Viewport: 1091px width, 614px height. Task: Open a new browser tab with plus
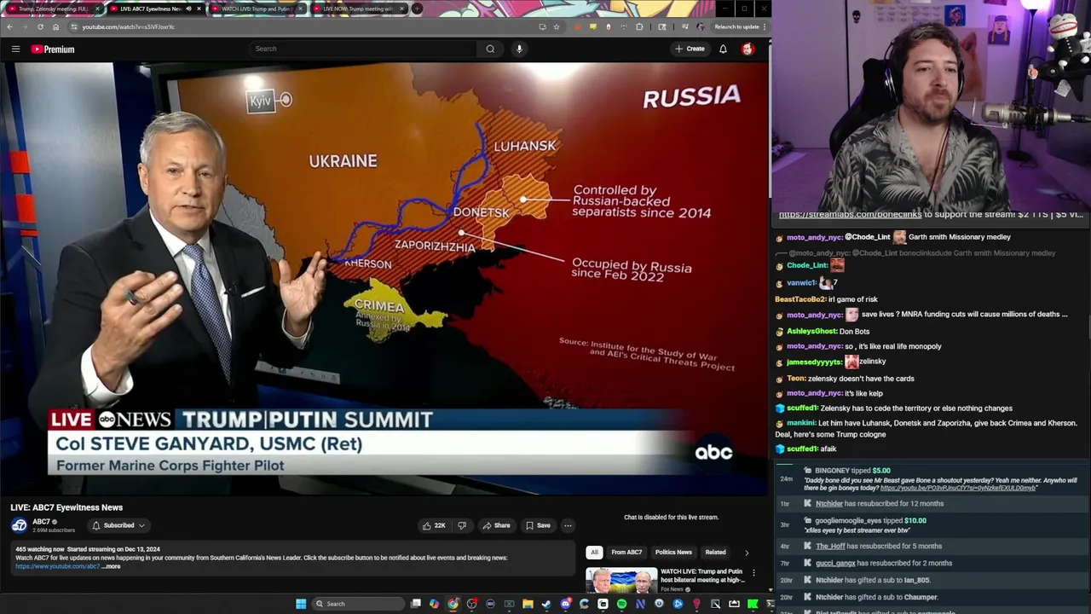coord(417,9)
